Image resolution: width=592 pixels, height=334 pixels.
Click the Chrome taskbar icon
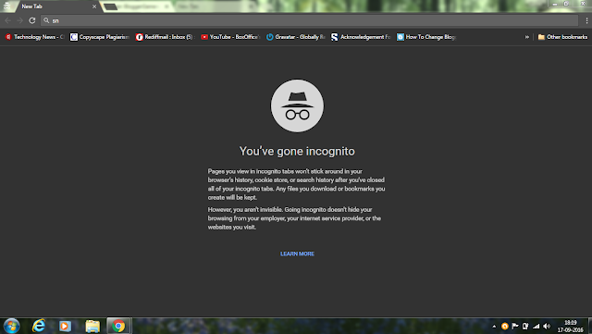pyautogui.click(x=118, y=326)
